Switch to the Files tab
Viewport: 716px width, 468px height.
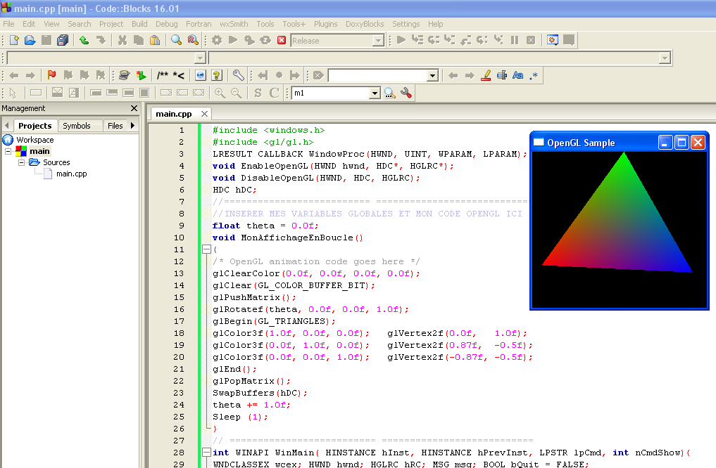tap(115, 126)
